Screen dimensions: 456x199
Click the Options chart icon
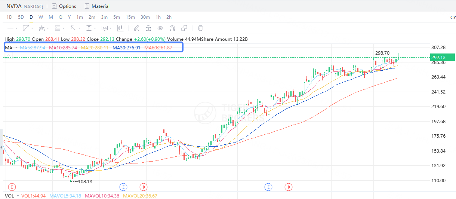pos(55,6)
